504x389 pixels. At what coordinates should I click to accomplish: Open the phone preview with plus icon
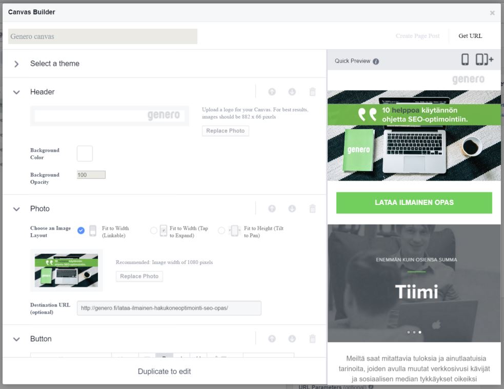(x=484, y=60)
